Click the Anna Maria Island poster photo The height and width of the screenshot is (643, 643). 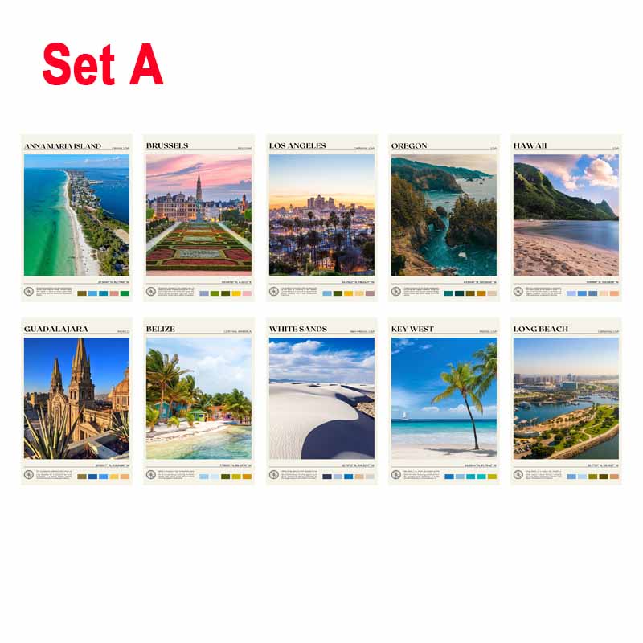pos(76,215)
